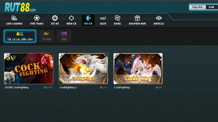Image resolution: width=218 pixels, height=122 pixels.
Task: Open the SV388 CockFighting title link
Action: [x=17, y=87]
